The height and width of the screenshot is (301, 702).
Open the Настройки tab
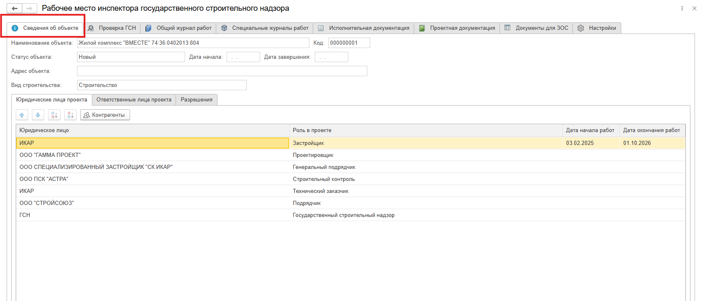597,28
